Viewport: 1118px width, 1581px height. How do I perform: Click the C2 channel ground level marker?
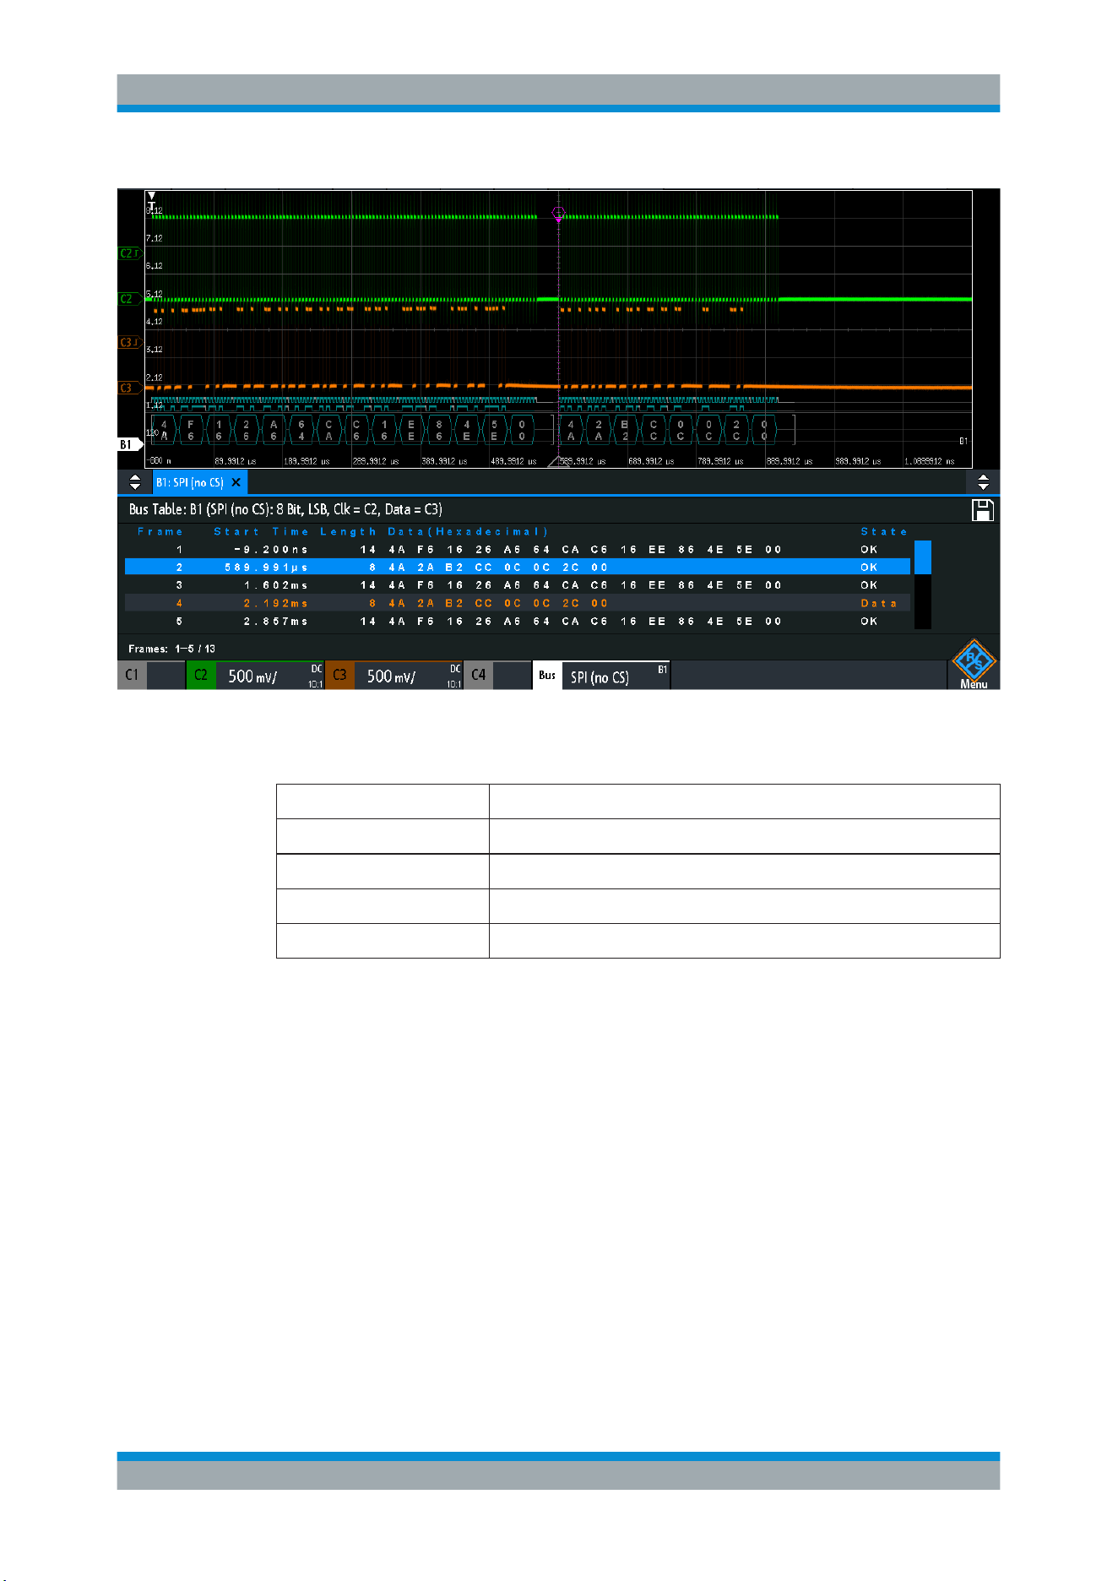(x=129, y=298)
